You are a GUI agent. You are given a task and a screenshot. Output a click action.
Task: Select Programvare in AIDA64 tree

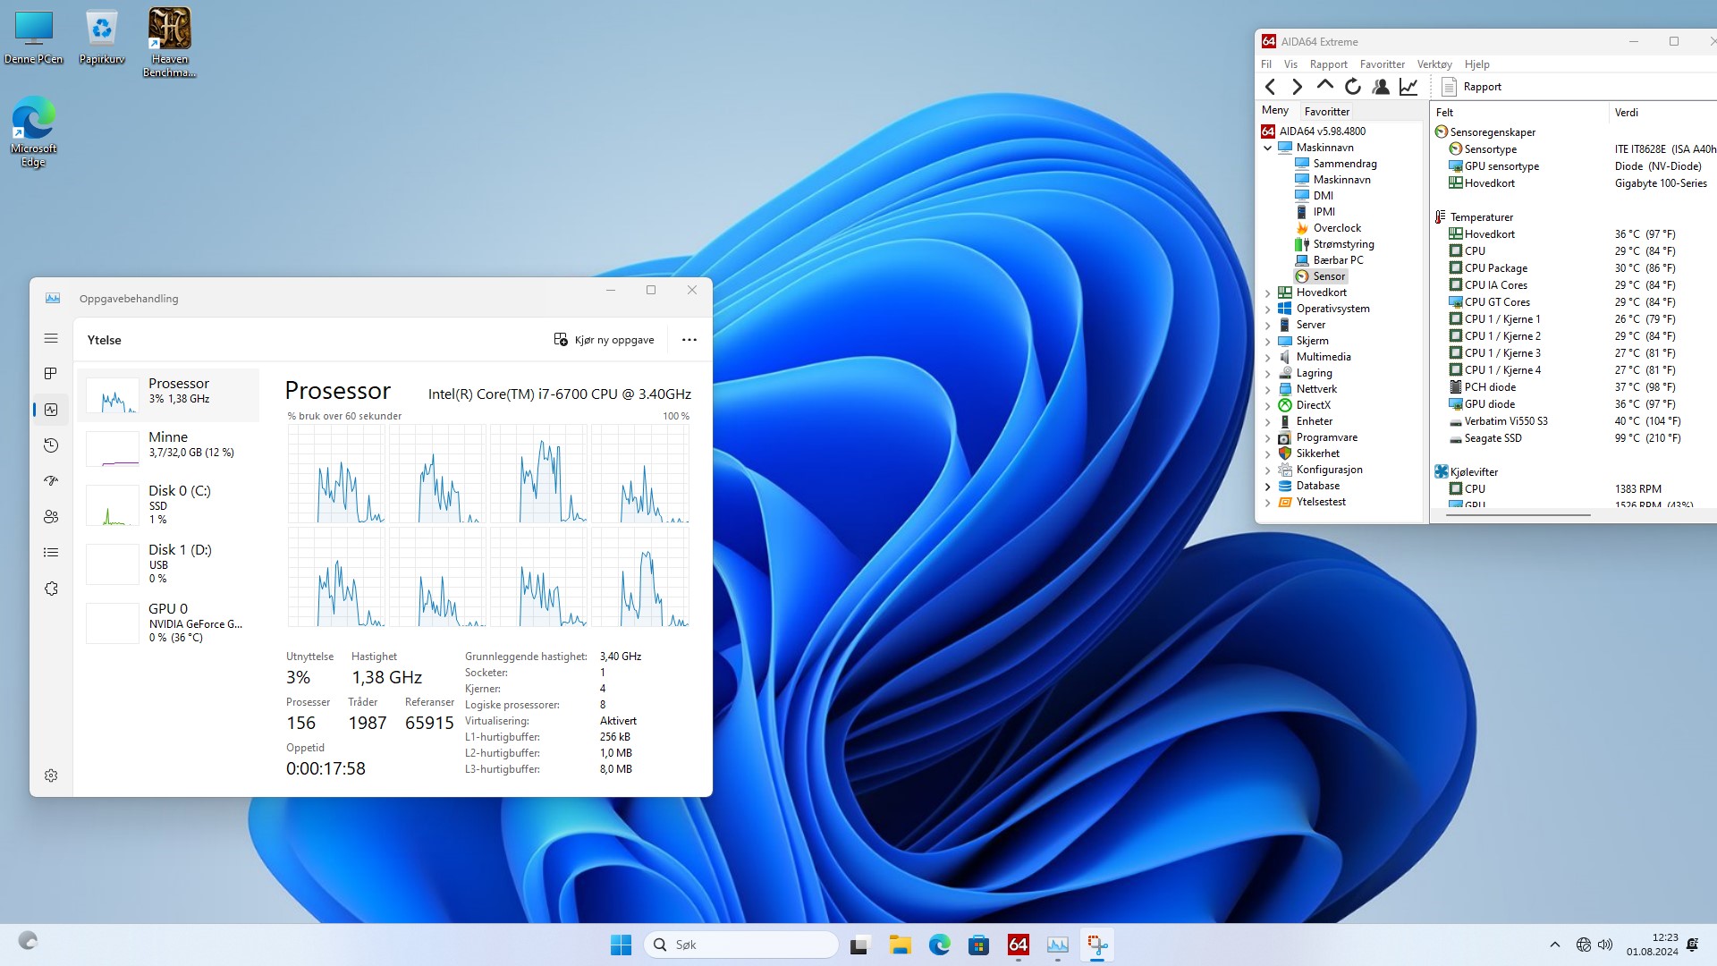tap(1326, 437)
